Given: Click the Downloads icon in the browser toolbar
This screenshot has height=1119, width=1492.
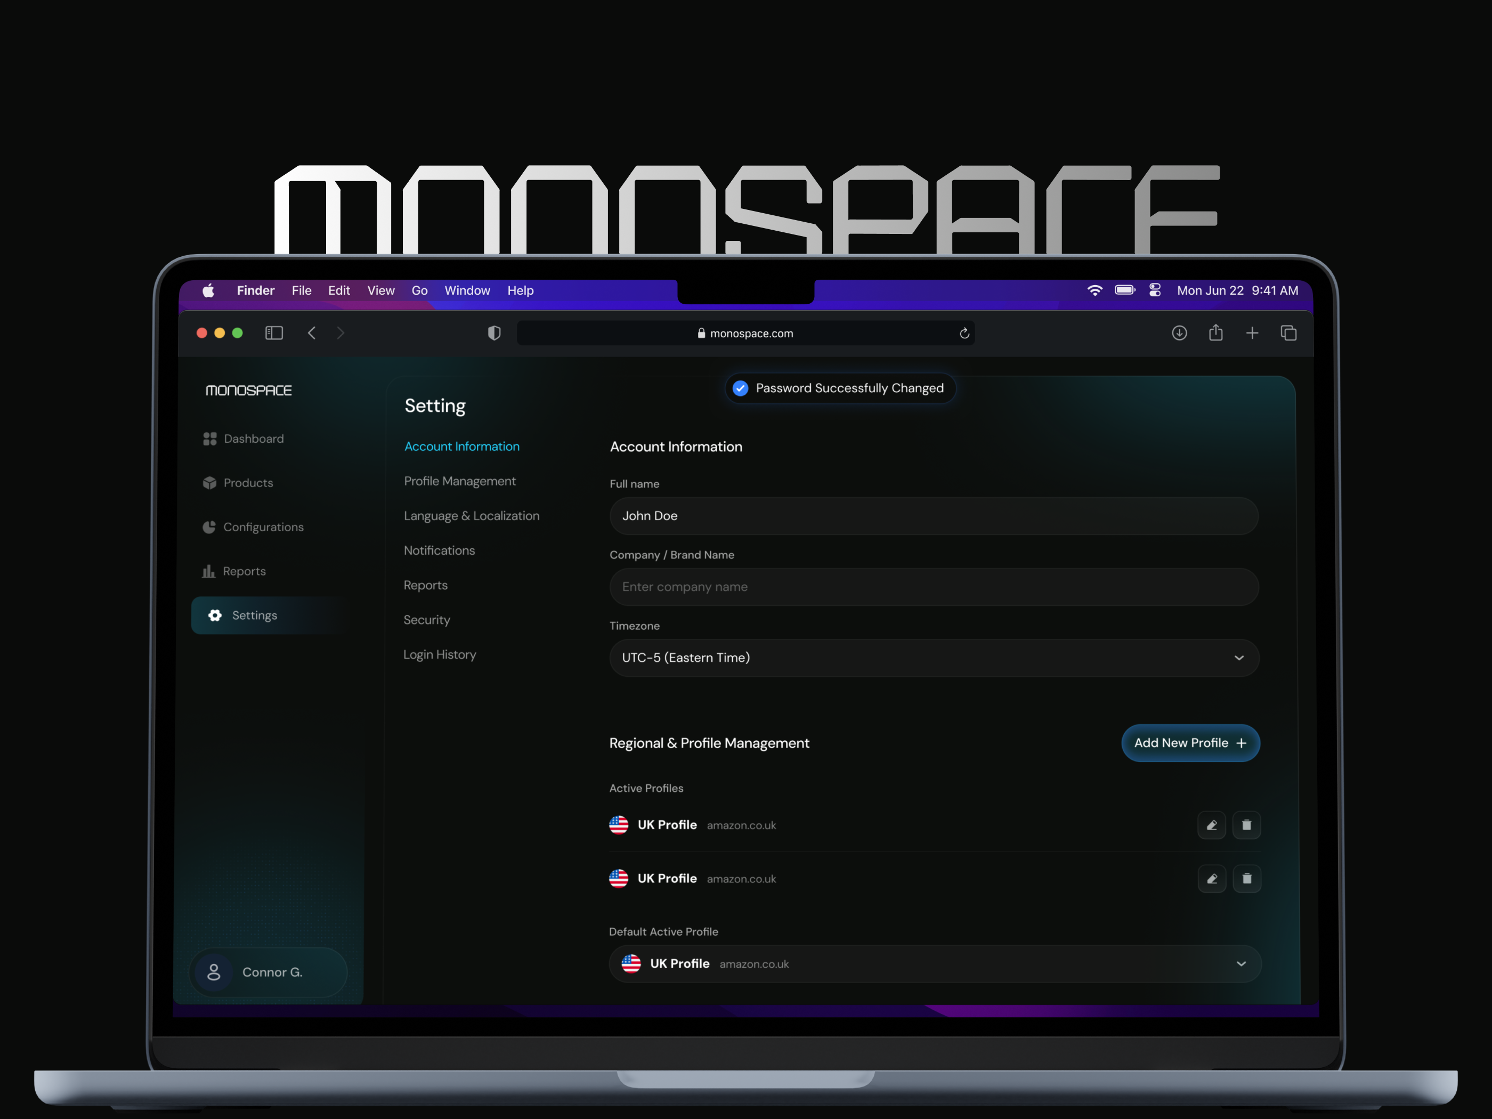Looking at the screenshot, I should (1179, 333).
